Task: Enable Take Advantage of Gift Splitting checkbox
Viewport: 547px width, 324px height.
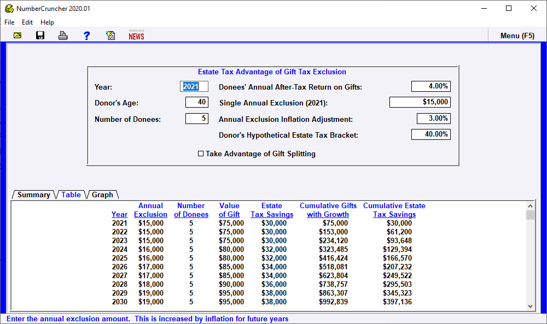Action: (201, 154)
